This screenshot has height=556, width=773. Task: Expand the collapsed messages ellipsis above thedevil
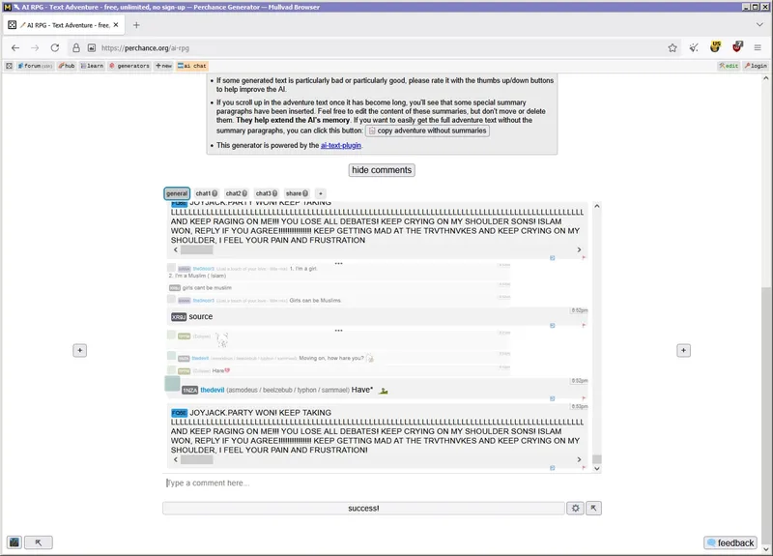[338, 331]
